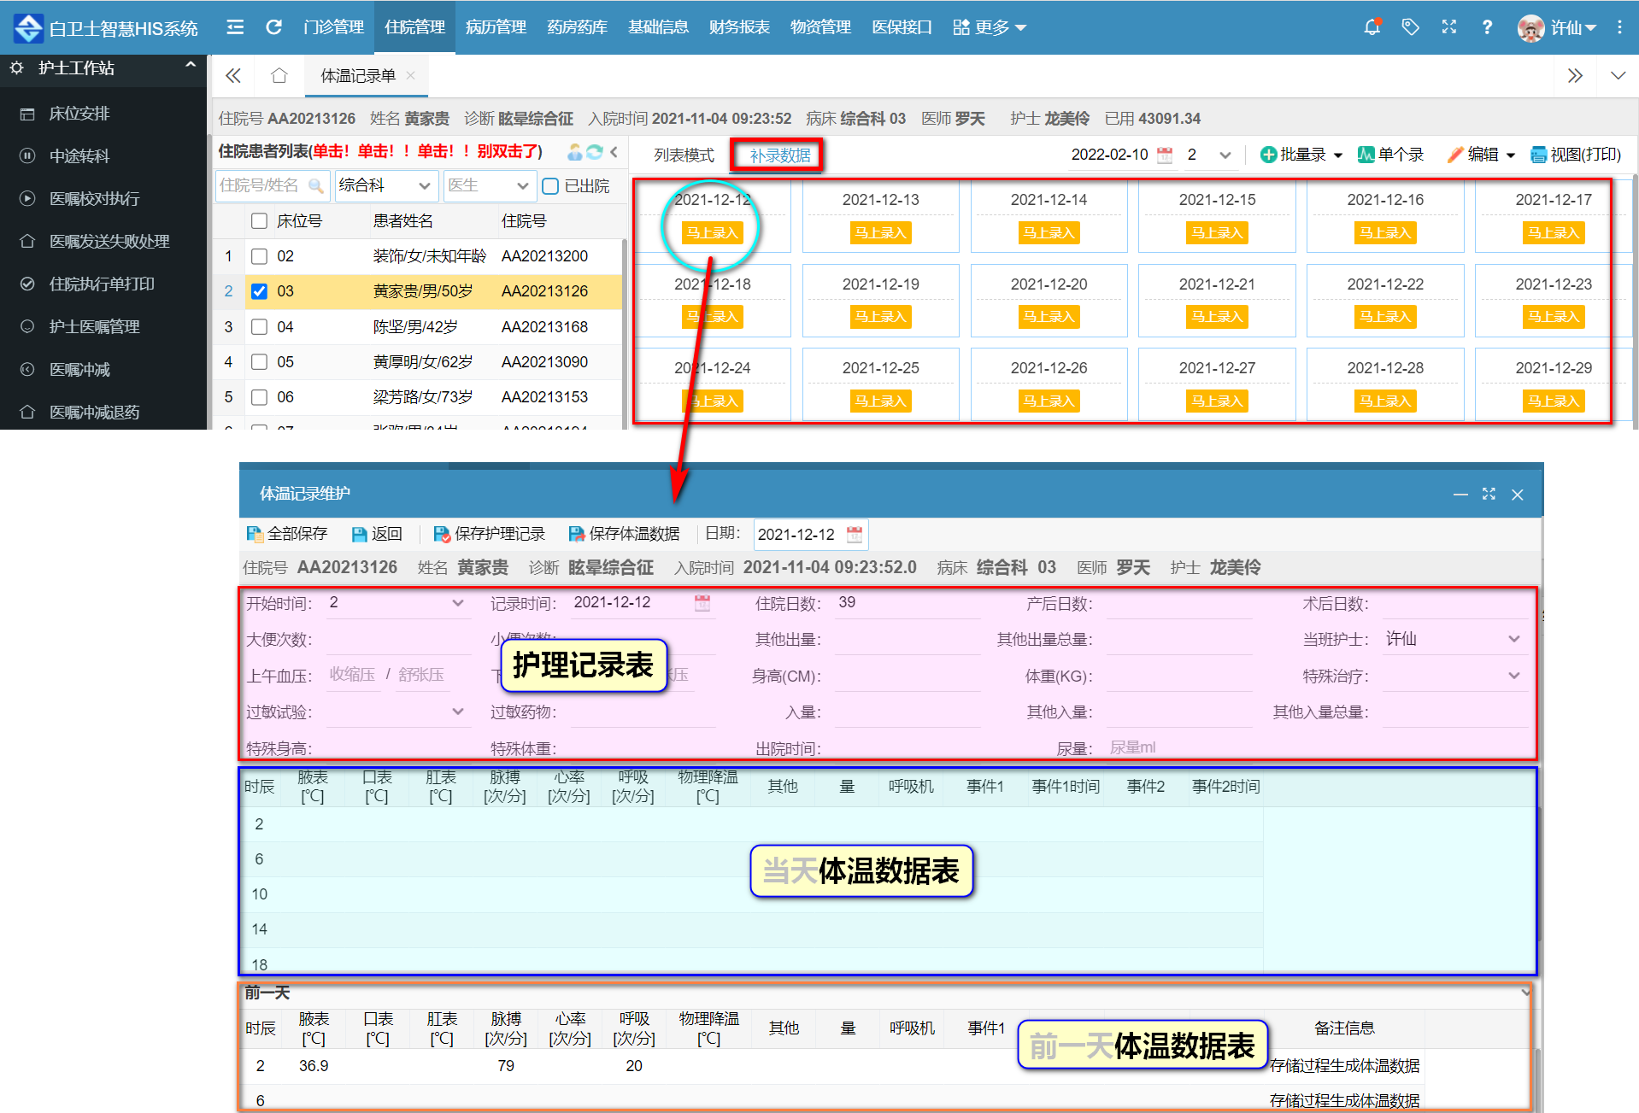Open the vertical three-dot menu
This screenshot has height=1113, width=1639.
click(1619, 27)
